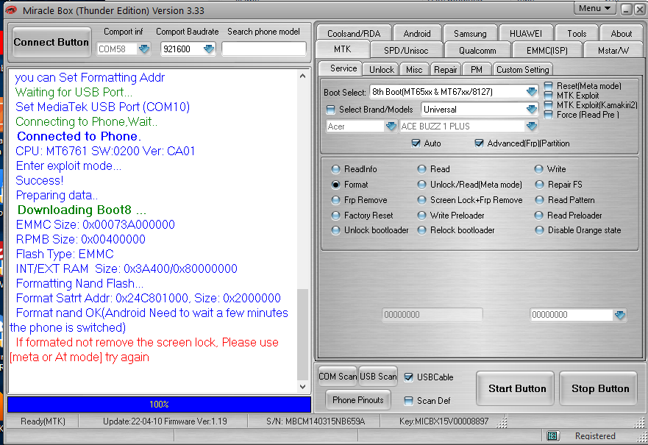This screenshot has height=445, width=648.
Task: Select the MTK tab
Action: [343, 49]
